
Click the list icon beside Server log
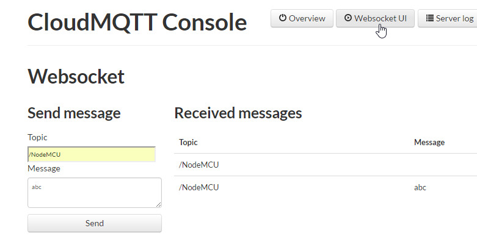tap(429, 18)
